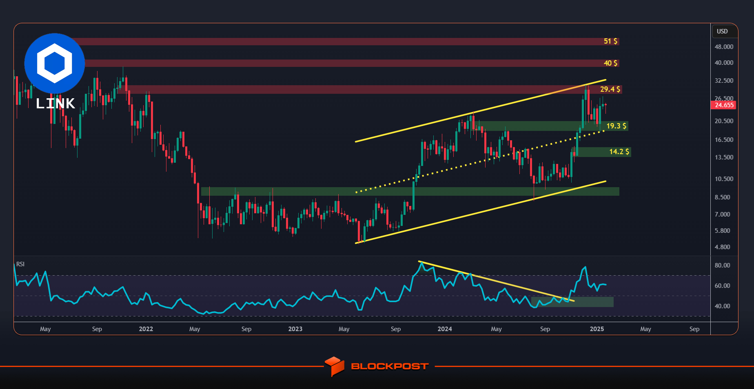Click the BLOCKPOST brand text
754x389 pixels.
click(390, 366)
